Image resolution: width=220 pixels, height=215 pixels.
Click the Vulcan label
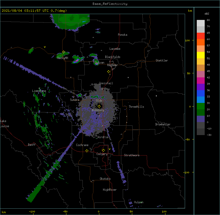139,202
